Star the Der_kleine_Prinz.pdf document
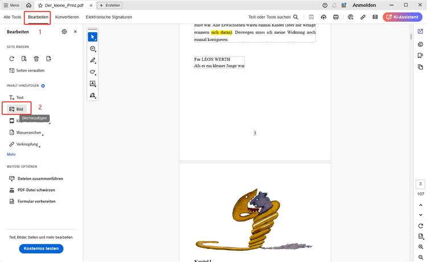 click(40, 6)
